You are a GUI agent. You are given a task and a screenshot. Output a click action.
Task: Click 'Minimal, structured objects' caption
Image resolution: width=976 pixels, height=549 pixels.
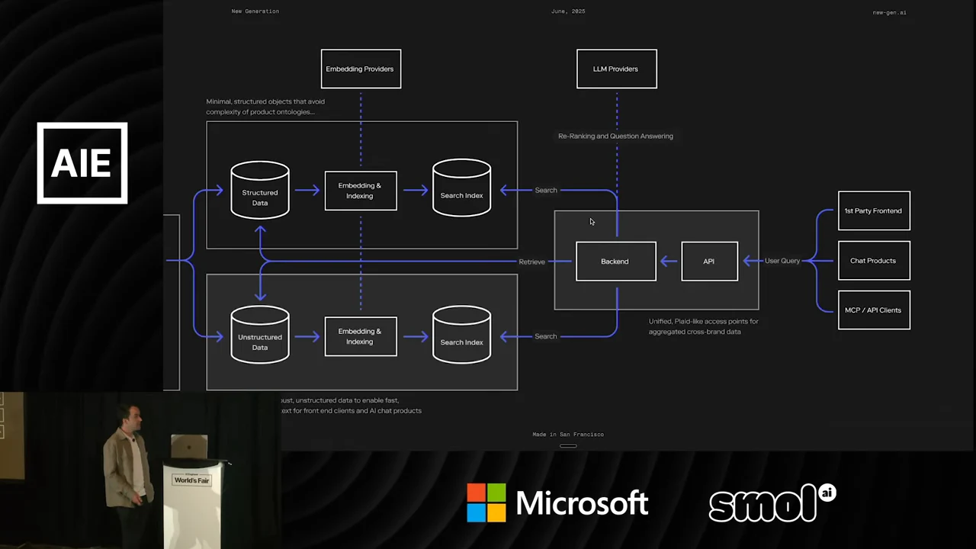[265, 107]
